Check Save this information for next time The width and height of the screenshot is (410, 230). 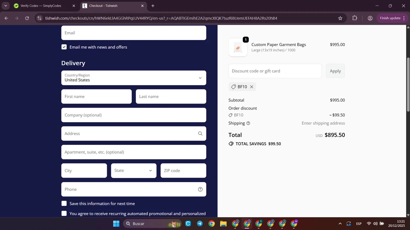[64, 204]
